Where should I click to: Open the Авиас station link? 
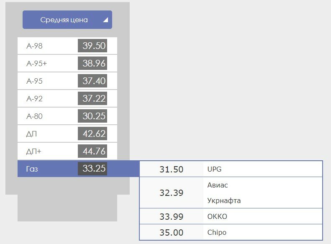[x=218, y=185]
